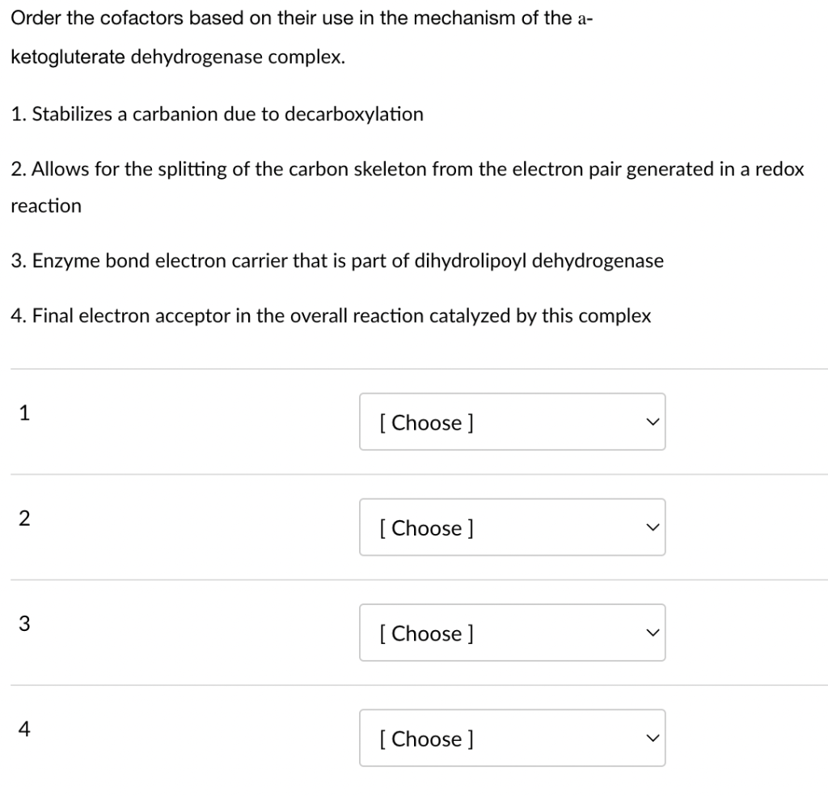Click the chevron arrow in row 2's dropdown
The height and width of the screenshot is (796, 828).
[649, 527]
